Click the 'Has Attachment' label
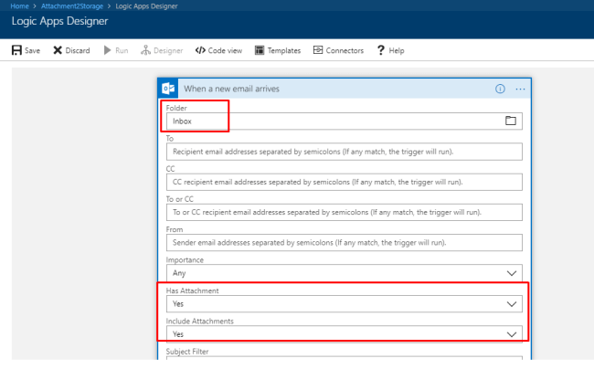594x369 pixels. point(193,290)
